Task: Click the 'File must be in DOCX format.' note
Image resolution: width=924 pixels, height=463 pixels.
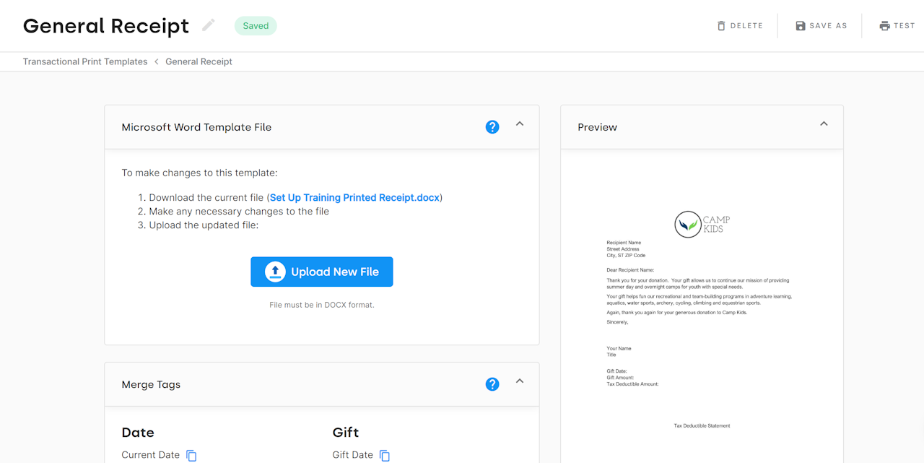Action: (322, 305)
